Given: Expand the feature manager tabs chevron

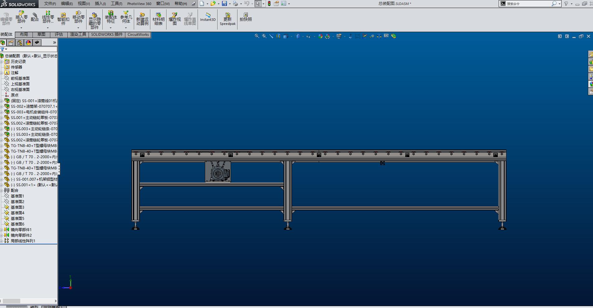Looking at the screenshot, I should click(x=54, y=43).
